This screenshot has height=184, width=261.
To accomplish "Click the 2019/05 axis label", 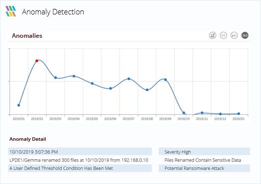I will (x=92, y=119).
